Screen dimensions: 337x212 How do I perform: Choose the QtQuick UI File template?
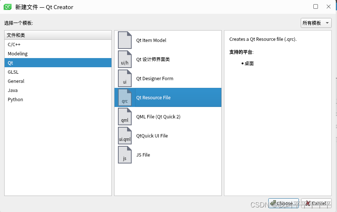click(x=168, y=136)
